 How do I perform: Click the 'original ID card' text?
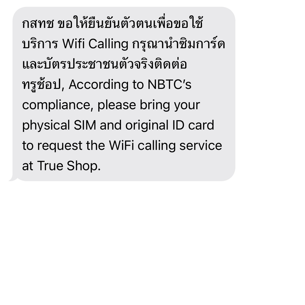point(170,125)
